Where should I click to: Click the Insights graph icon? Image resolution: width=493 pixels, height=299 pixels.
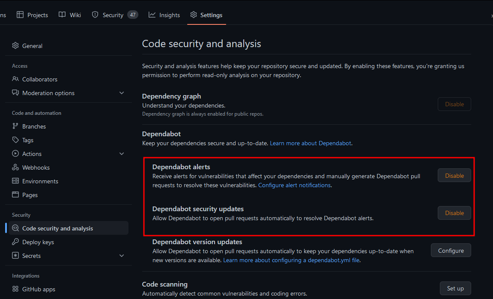(x=152, y=15)
